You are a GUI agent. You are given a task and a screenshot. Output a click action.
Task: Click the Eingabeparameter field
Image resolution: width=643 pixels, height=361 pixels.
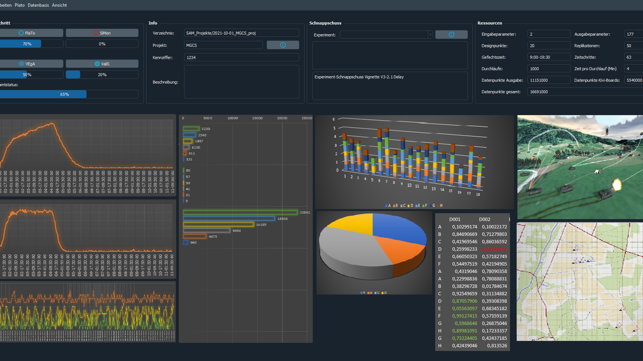549,34
